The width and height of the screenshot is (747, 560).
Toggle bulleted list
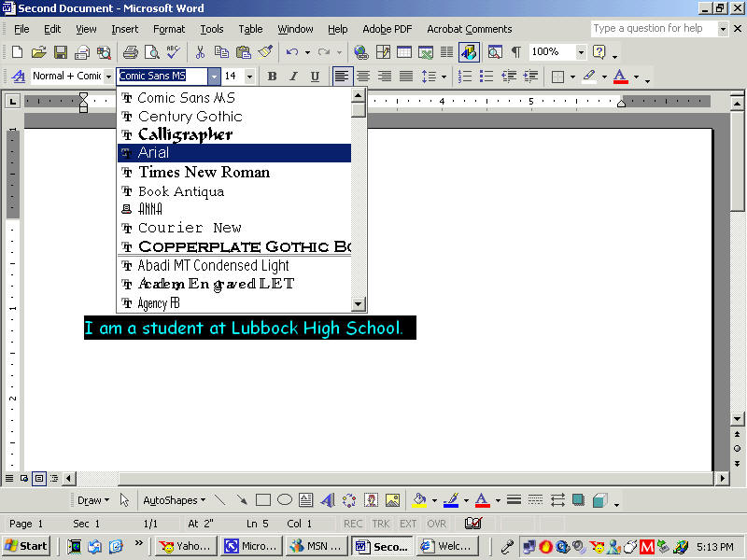[486, 77]
